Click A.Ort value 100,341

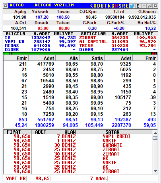coord(18,28)
